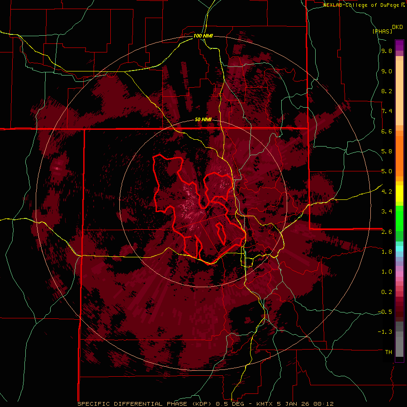Viewport: 407px width, 407px height.
Task: Click the orange segment of the color bar
Action: click(x=399, y=156)
